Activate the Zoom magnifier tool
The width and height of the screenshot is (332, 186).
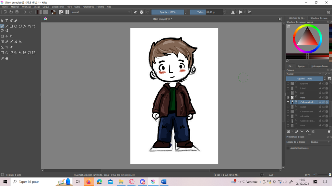tap(2, 58)
